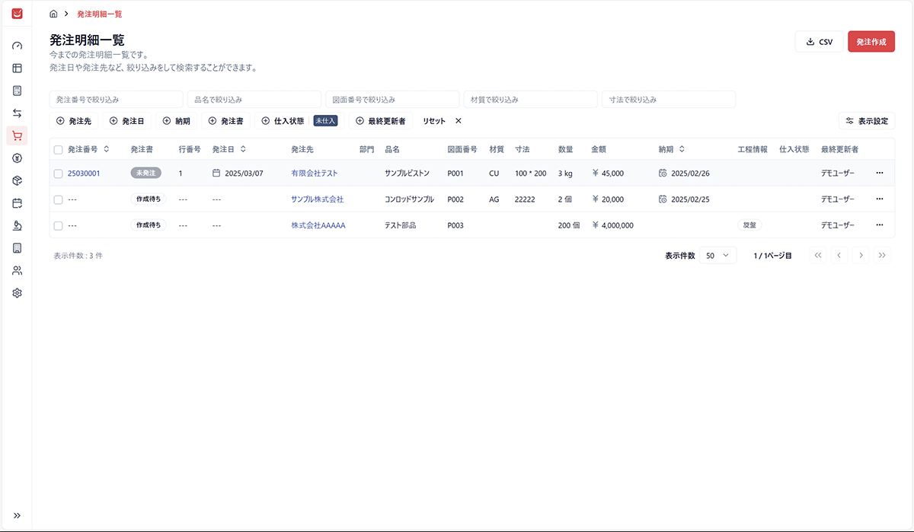Click the microscope icon in sidebar
The height and width of the screenshot is (532, 914).
[17, 225]
